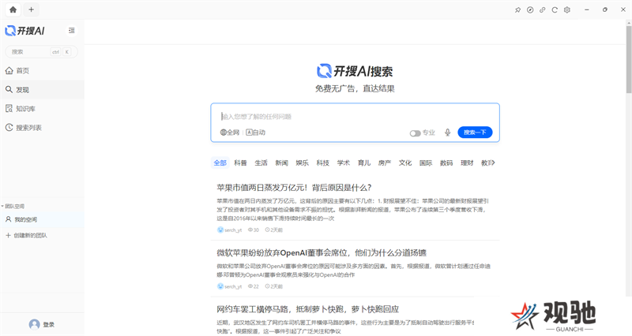Open 发现 in sidebar
Screen dimensions: 632x336
pyautogui.click(x=42, y=90)
